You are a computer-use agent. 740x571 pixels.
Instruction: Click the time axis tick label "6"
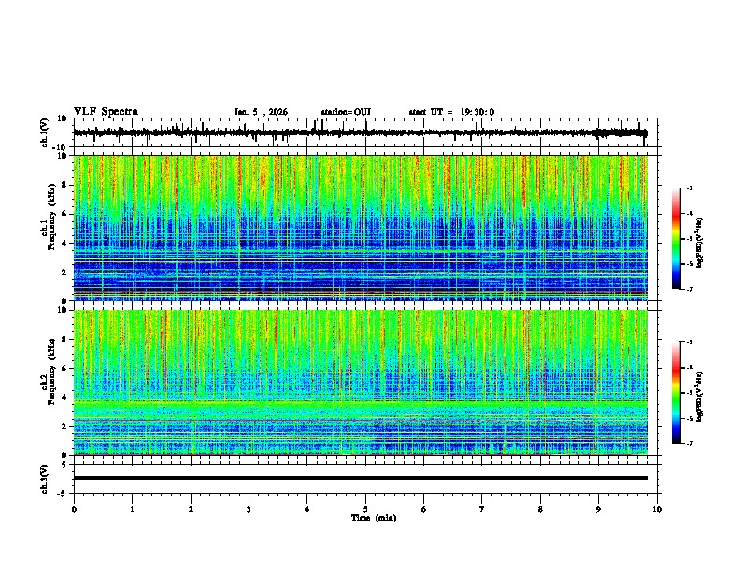tap(424, 509)
